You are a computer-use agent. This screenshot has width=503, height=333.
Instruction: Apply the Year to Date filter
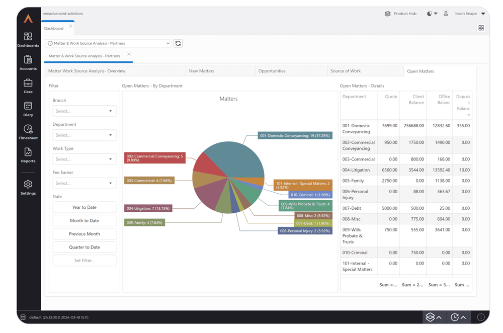pyautogui.click(x=84, y=207)
